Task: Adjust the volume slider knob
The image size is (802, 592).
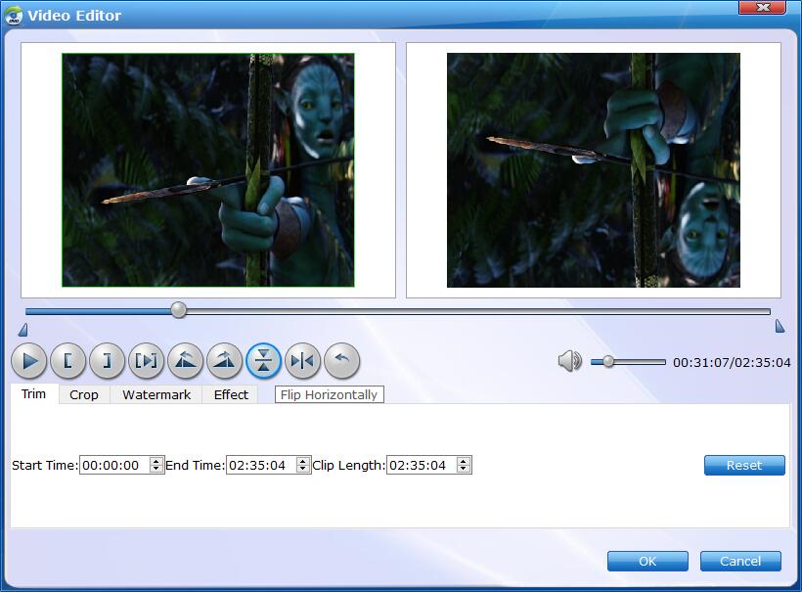Action: coord(608,362)
